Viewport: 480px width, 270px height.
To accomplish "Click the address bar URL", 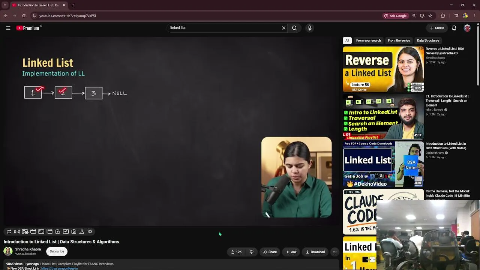I will (67, 16).
